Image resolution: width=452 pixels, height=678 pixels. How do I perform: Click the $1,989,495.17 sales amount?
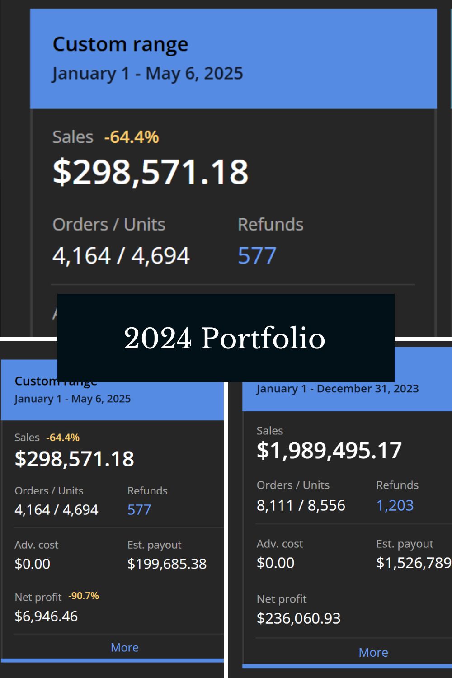[329, 450]
